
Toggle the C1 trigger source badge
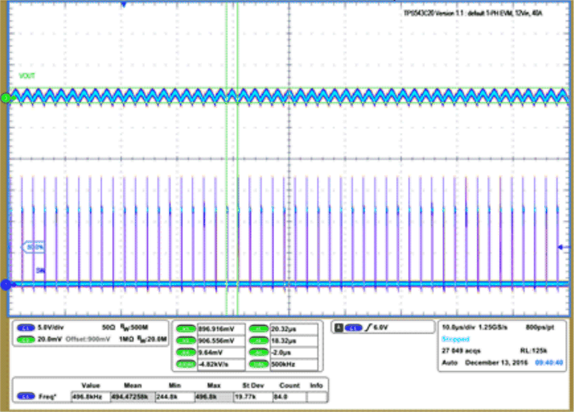353,328
